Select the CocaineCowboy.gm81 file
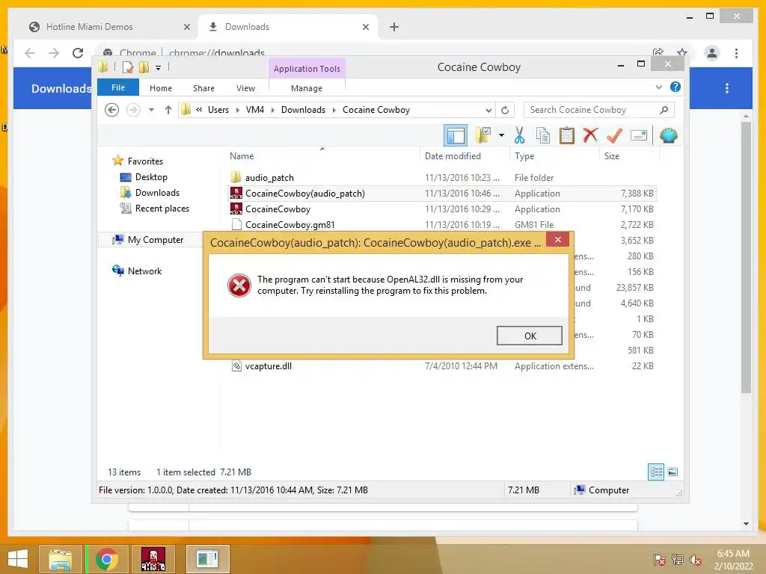The width and height of the screenshot is (766, 574). pyautogui.click(x=441, y=224)
